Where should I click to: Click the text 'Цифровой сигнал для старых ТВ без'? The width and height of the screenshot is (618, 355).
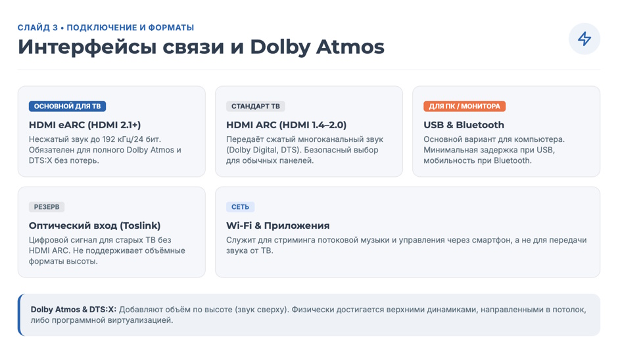(100, 240)
